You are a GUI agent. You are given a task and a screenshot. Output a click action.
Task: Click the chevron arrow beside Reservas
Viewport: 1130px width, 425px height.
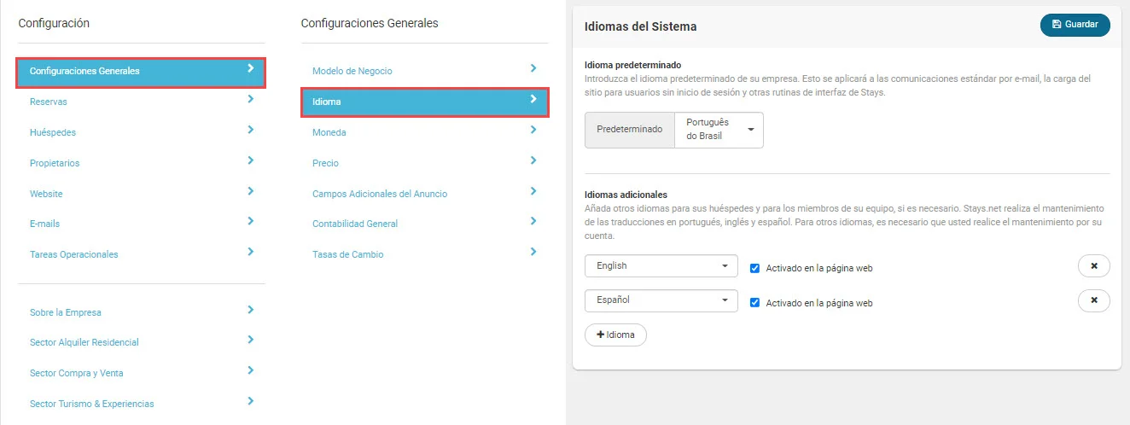[x=250, y=99]
